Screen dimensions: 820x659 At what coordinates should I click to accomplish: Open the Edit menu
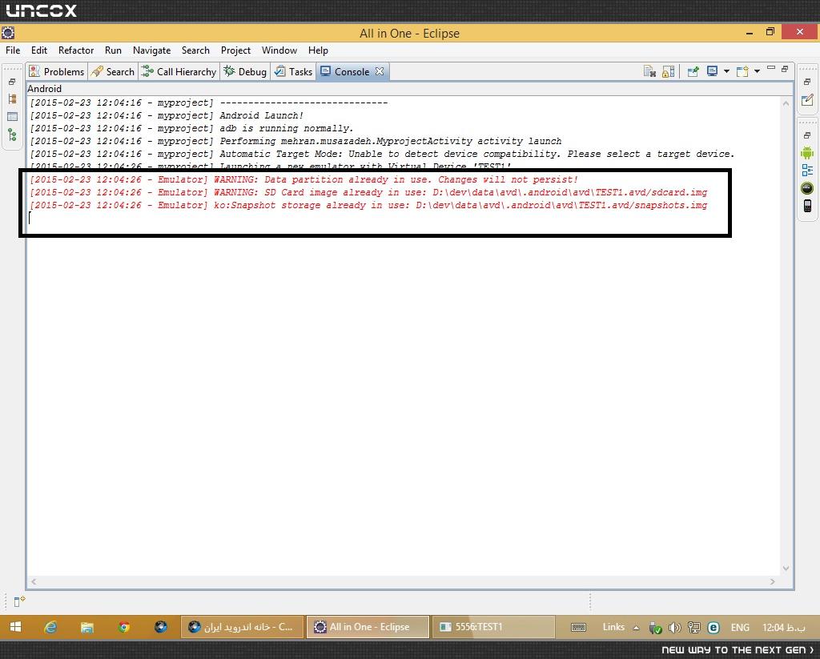pos(39,50)
